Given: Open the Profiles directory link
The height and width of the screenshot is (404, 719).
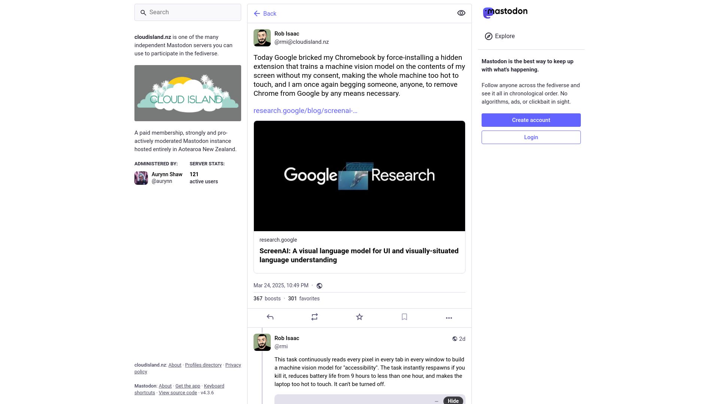Looking at the screenshot, I should click(x=203, y=365).
